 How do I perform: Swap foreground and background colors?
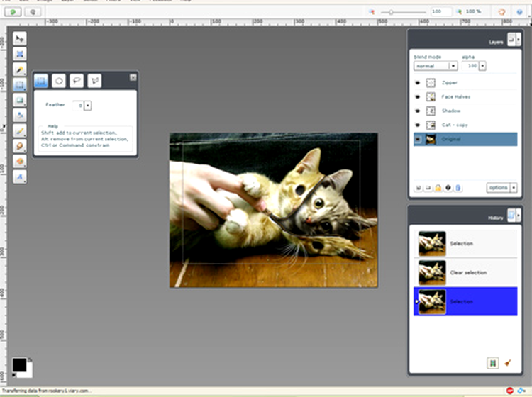[30, 359]
